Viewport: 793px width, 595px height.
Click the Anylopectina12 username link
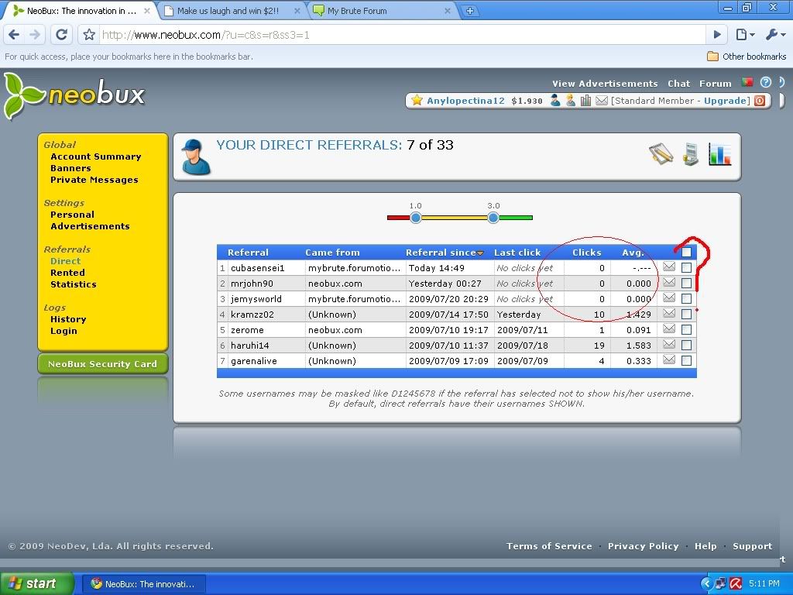(x=465, y=101)
